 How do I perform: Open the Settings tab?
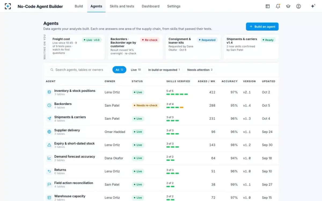point(174,6)
